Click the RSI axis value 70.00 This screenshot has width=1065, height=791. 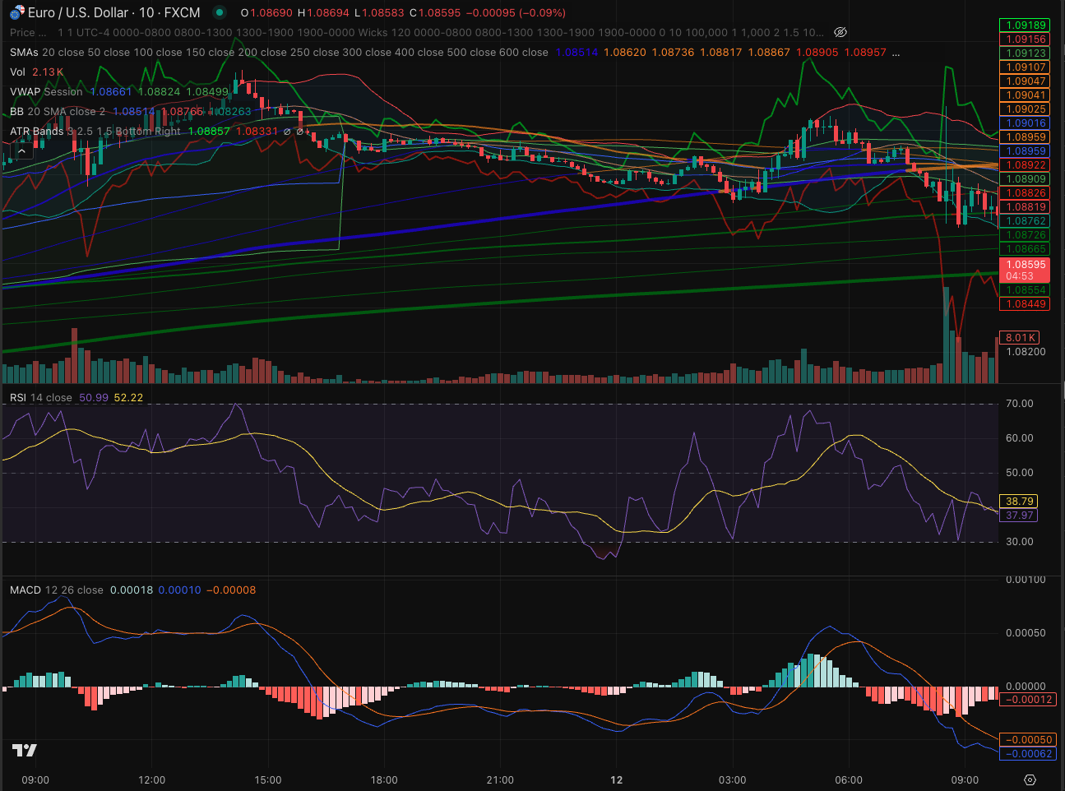[1020, 404]
